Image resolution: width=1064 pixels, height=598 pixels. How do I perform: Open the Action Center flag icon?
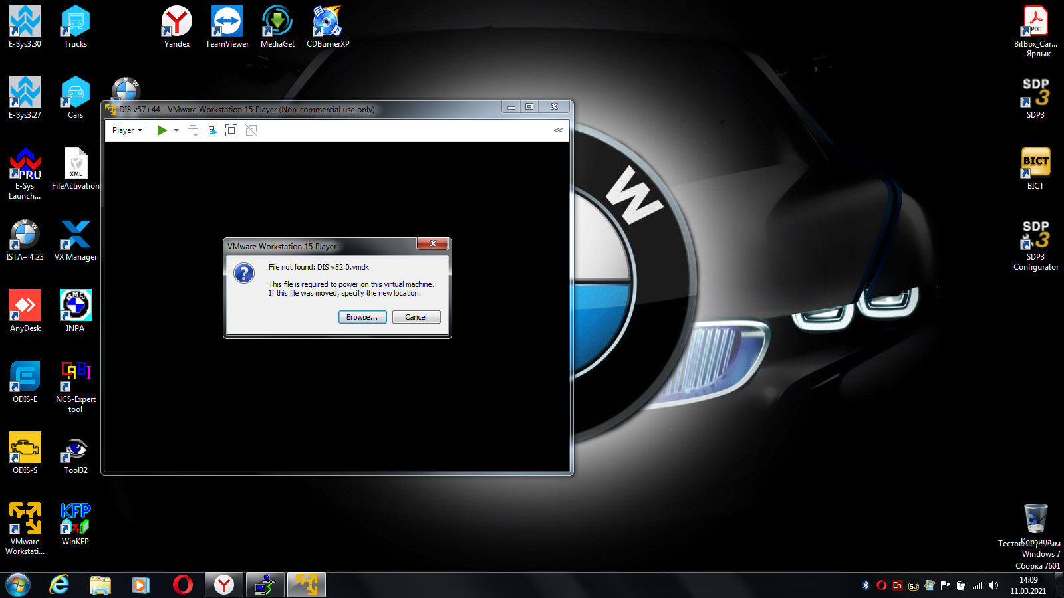[945, 585]
